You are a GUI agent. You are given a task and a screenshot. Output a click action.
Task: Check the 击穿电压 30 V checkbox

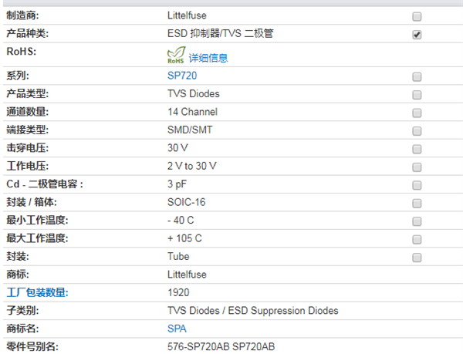[x=417, y=149]
